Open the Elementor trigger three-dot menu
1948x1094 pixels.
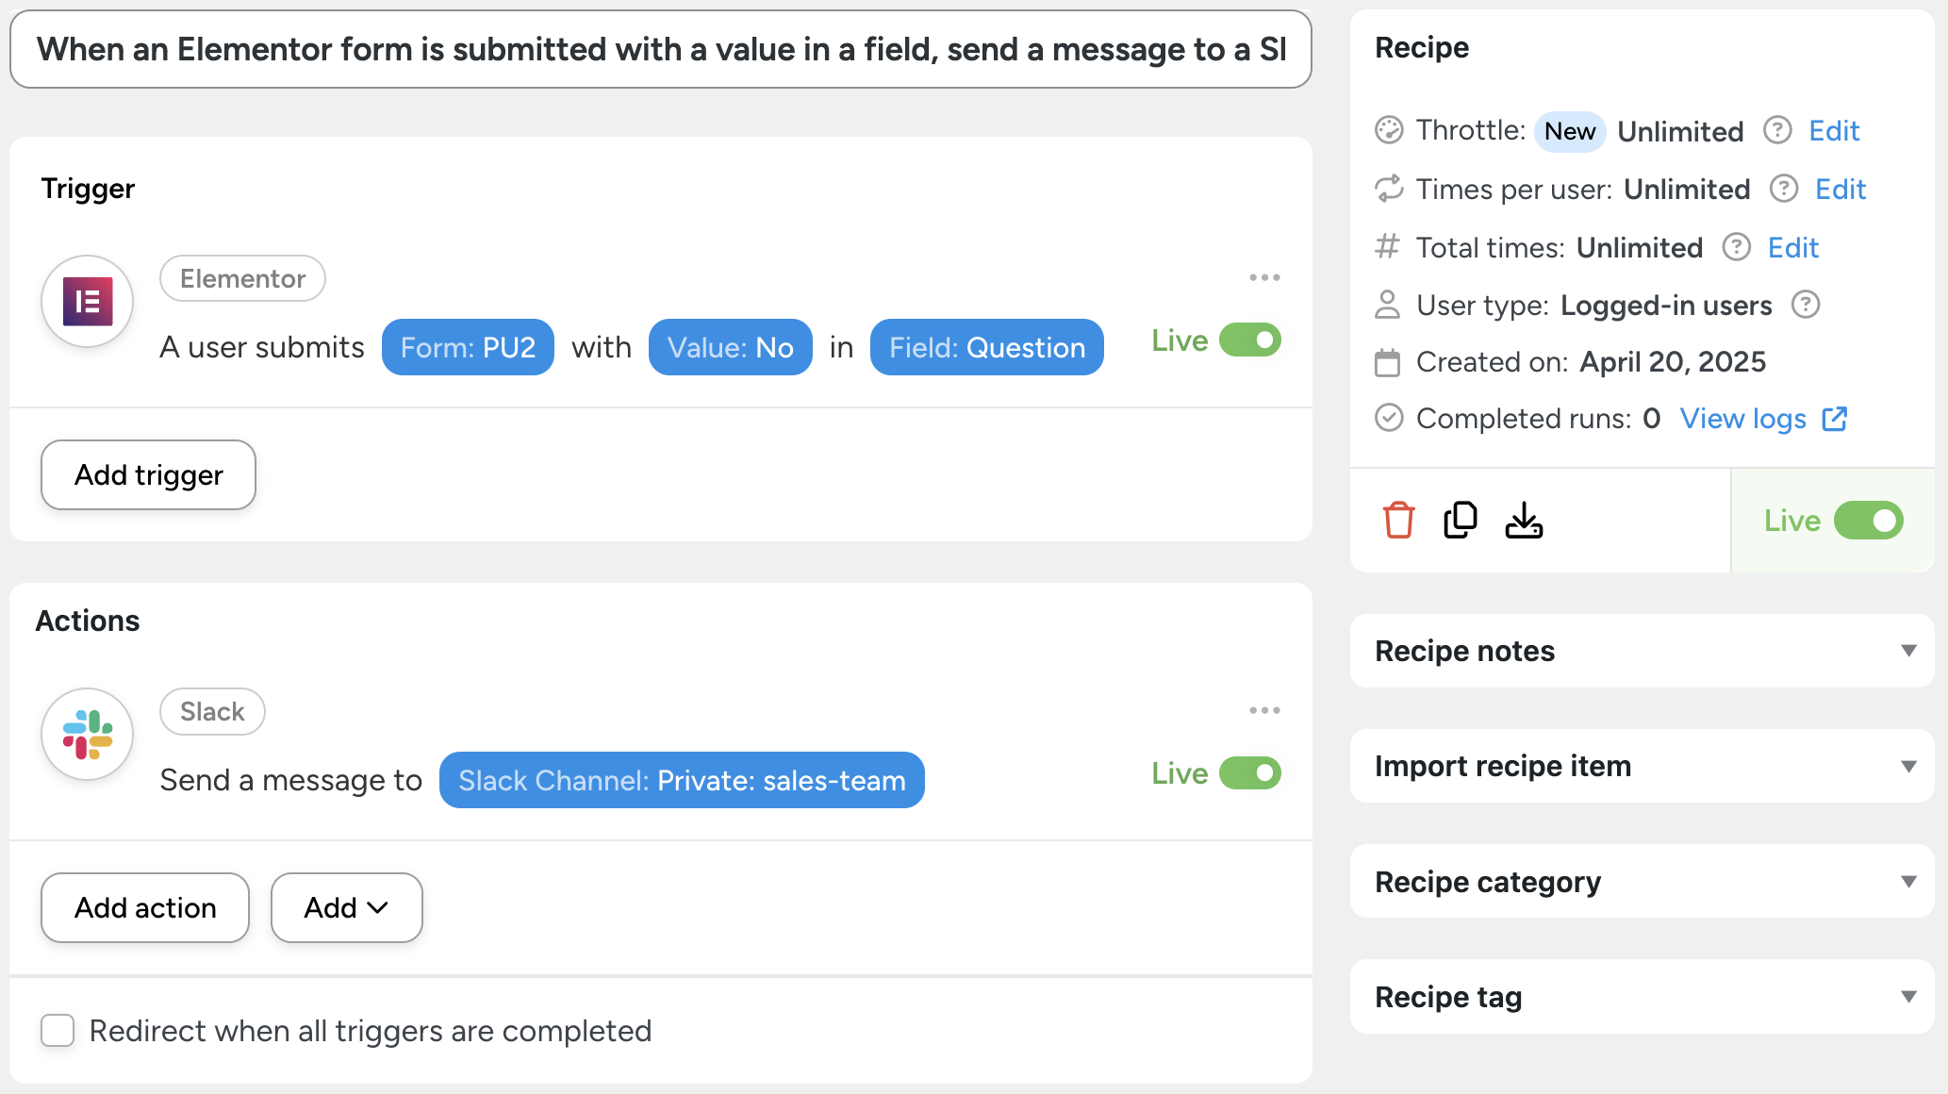1264,277
